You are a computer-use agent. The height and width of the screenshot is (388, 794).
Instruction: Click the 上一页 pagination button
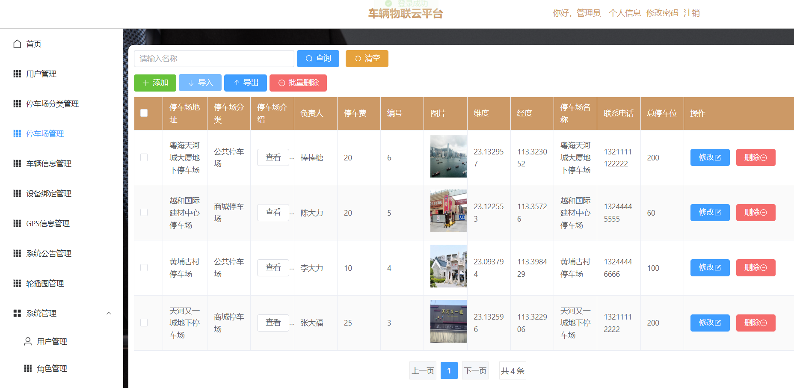[423, 370]
